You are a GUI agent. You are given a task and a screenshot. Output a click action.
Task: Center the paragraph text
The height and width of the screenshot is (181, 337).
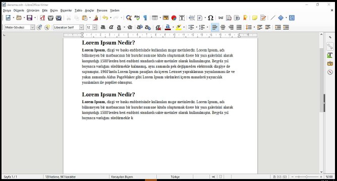pos(223,27)
